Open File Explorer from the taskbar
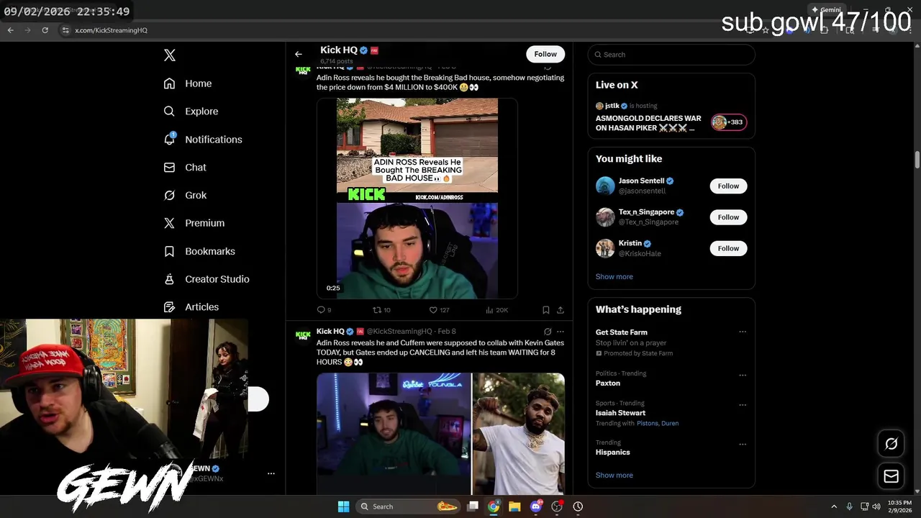921x518 pixels. (x=514, y=506)
